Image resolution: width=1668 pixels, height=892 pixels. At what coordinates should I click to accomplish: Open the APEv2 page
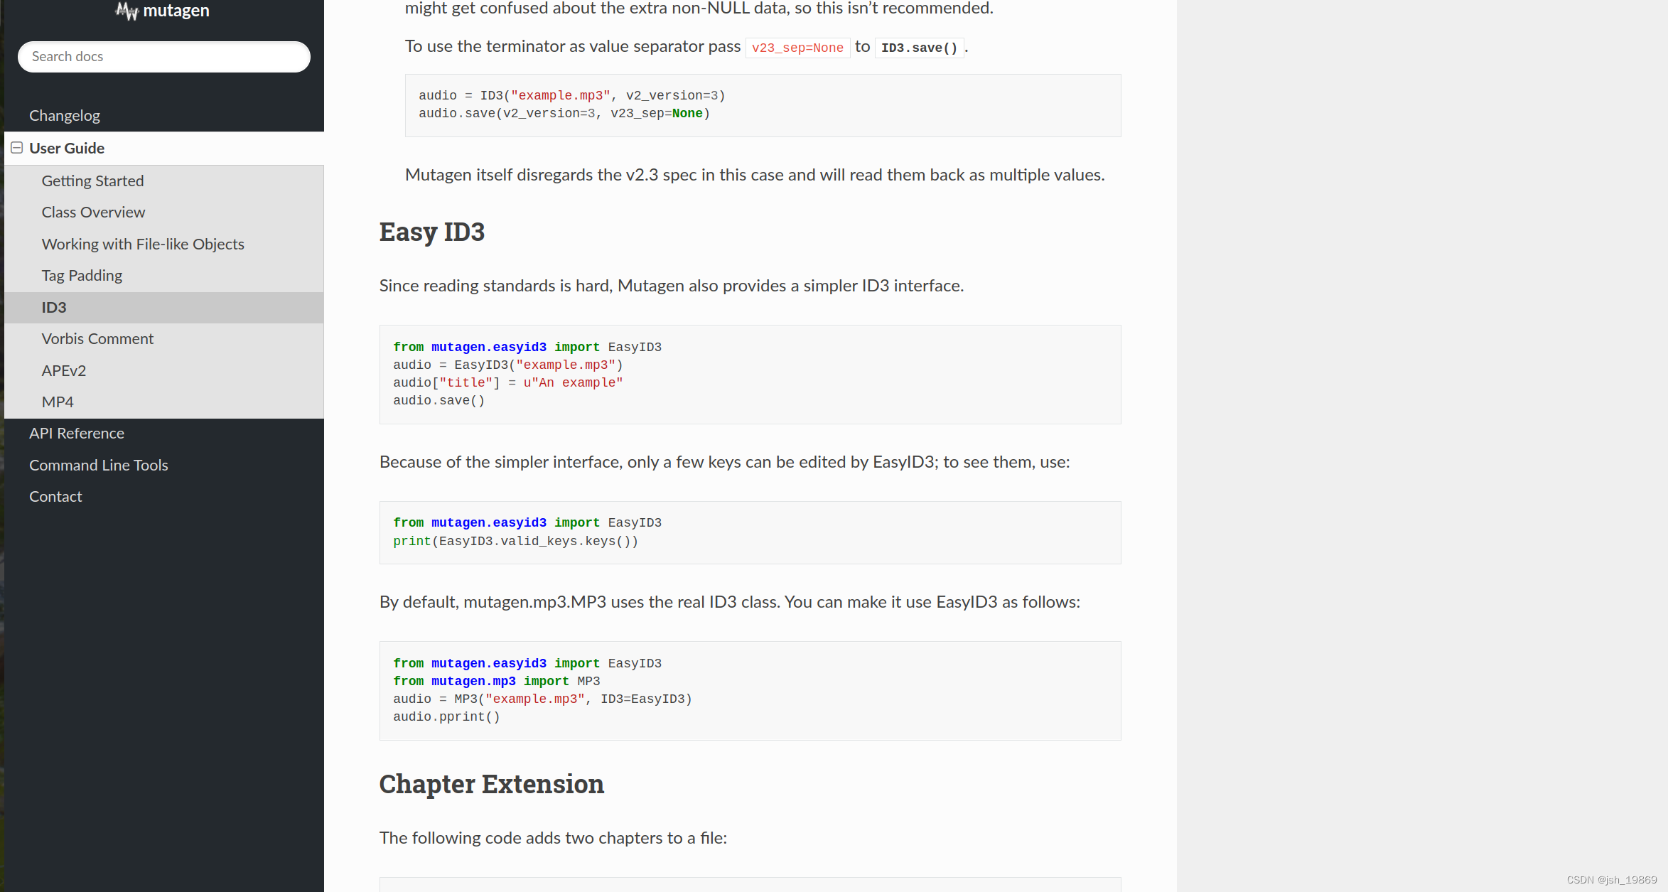(x=64, y=371)
